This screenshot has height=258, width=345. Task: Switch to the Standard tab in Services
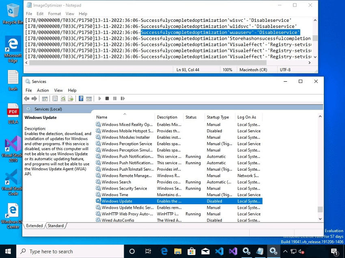point(56,226)
